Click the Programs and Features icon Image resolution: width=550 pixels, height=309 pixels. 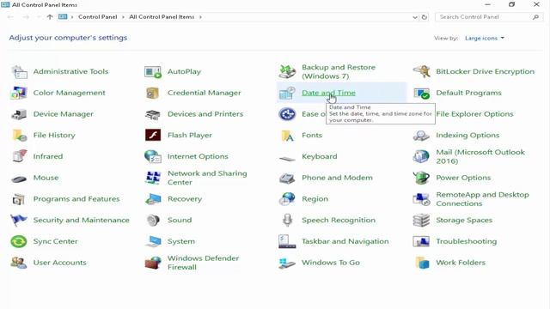19,199
